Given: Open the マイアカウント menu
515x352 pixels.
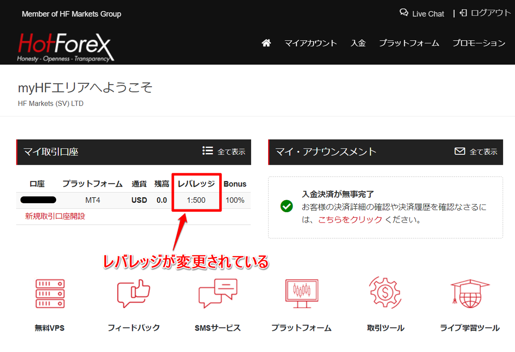Looking at the screenshot, I should point(311,43).
